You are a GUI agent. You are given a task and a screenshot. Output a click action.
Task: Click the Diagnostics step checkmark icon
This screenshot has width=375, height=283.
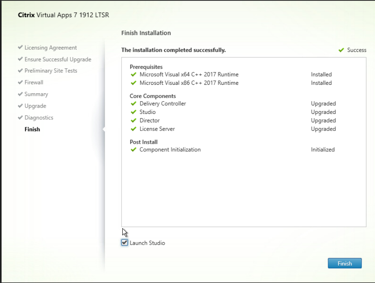pos(20,117)
